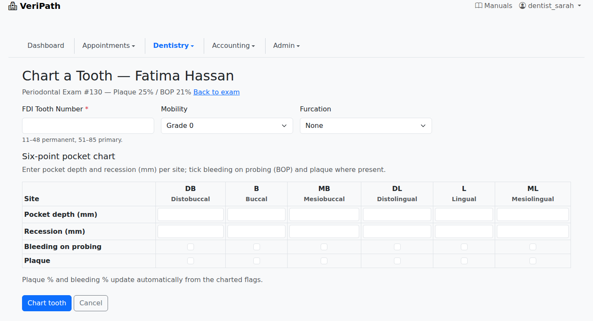Tick Plaque checkbox for Mesiobuccal site
Image resolution: width=593 pixels, height=321 pixels.
pos(324,261)
